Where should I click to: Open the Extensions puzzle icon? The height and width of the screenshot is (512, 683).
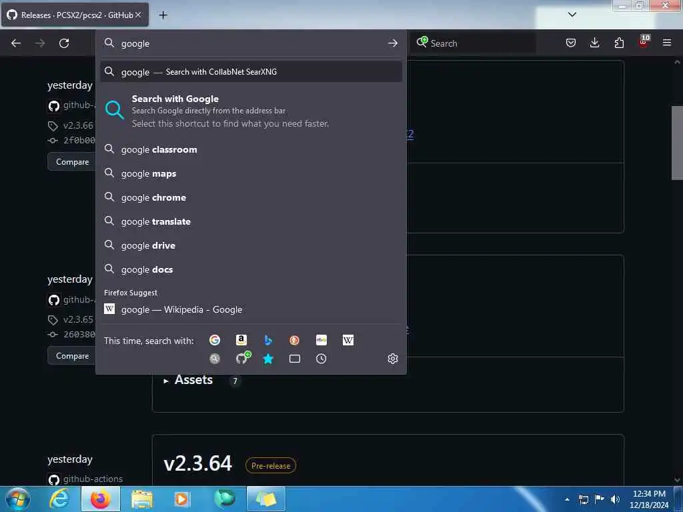click(x=619, y=43)
